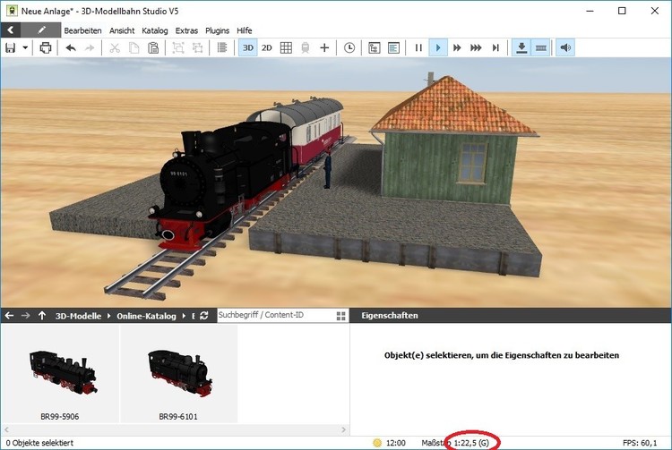Click the grid view toolbar icon
The width and height of the screenshot is (672, 450).
pos(286,47)
